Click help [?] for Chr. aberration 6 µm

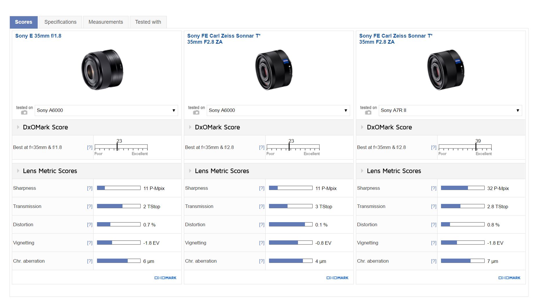[x=90, y=261]
